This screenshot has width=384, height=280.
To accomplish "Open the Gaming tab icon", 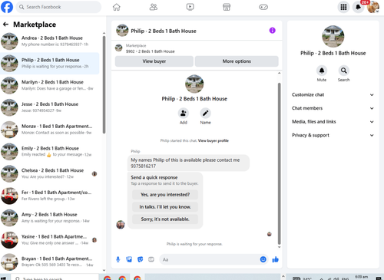I will [263, 7].
